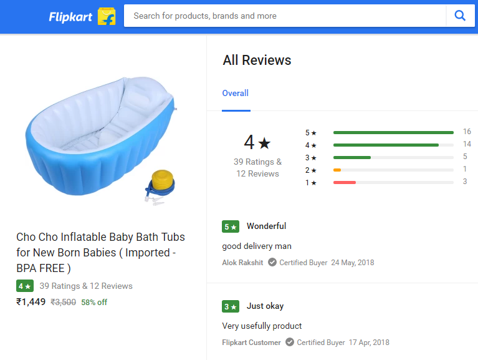Click the search magnifier icon
This screenshot has height=360, width=478.
(x=460, y=16)
